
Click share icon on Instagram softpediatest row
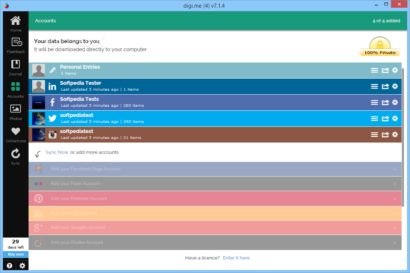[385, 135]
